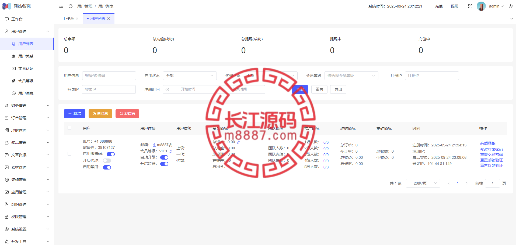Click the 订单管理 list icon
Viewport: 516px width, 245px height.
coord(7,118)
